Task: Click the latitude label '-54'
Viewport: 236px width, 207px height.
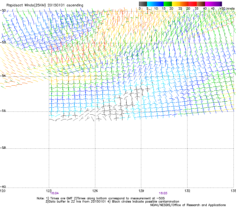Action: (x=3, y=75)
